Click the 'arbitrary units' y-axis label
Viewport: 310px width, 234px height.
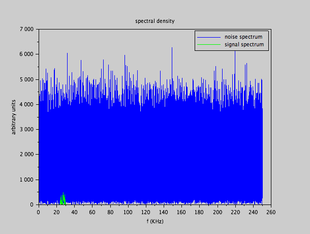click(14, 117)
